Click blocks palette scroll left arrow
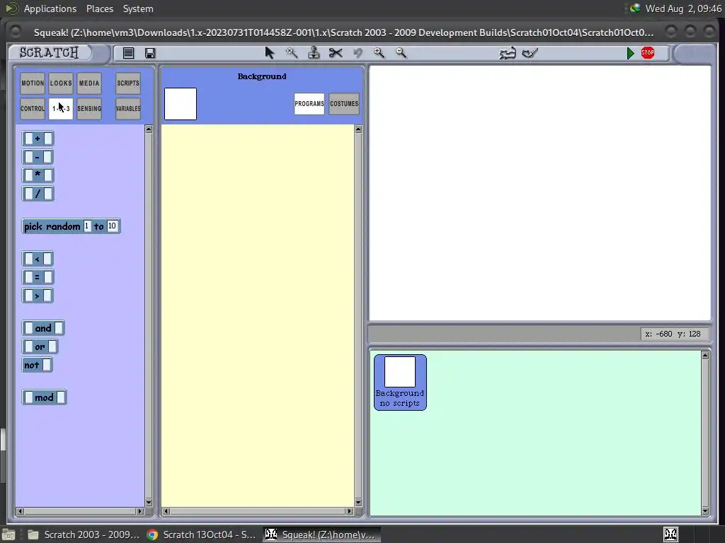The height and width of the screenshot is (543, 725). (x=20, y=511)
